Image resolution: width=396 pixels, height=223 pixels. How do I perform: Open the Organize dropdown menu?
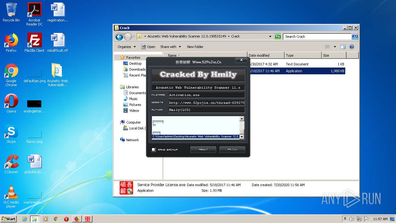click(x=127, y=47)
